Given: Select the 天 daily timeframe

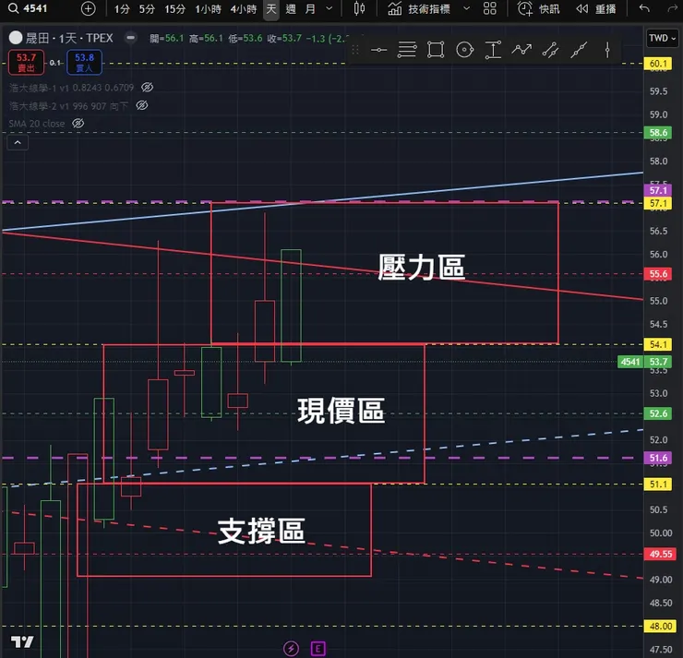Looking at the screenshot, I should pos(271,8).
